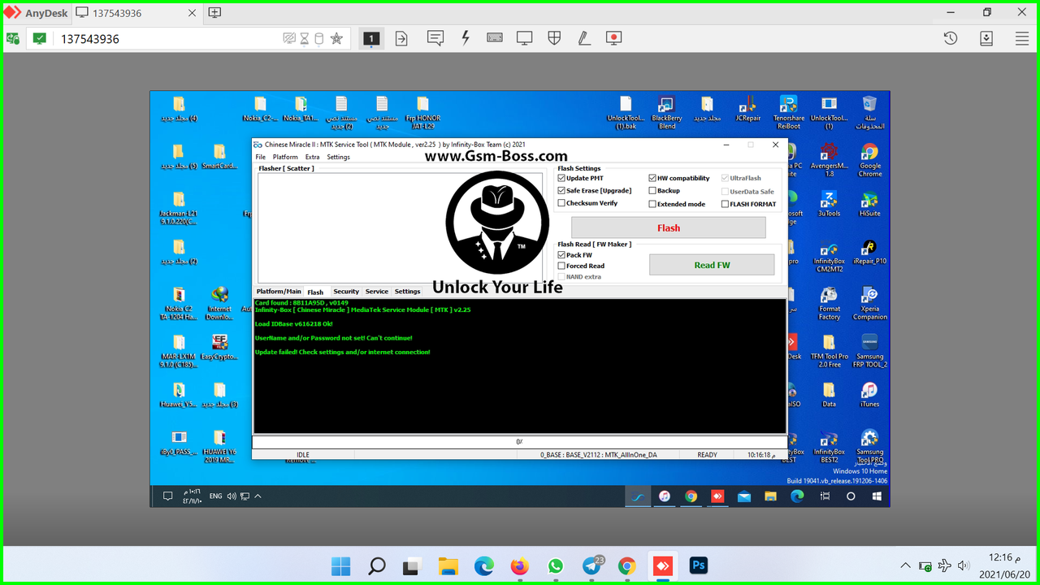This screenshot has height=585, width=1040.
Task: Open AnyDesk chat icon in toolbar
Action: pos(435,38)
